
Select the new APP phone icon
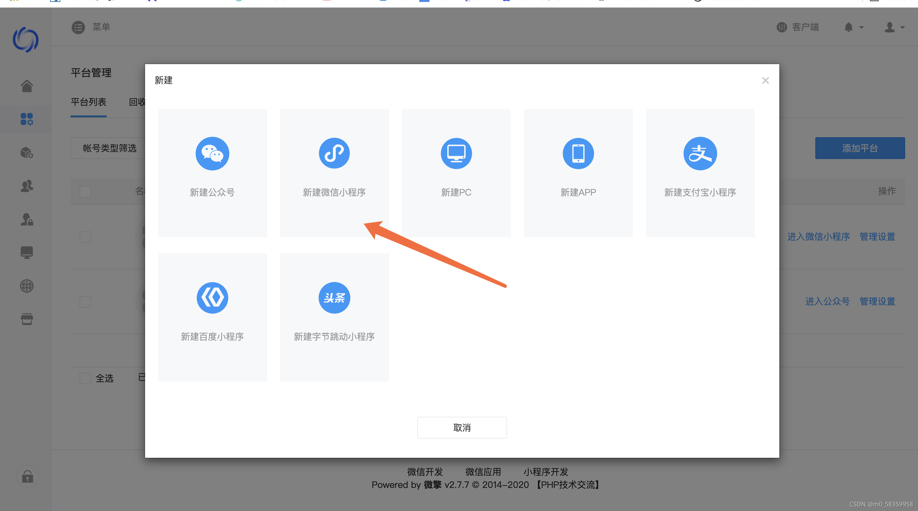(578, 154)
